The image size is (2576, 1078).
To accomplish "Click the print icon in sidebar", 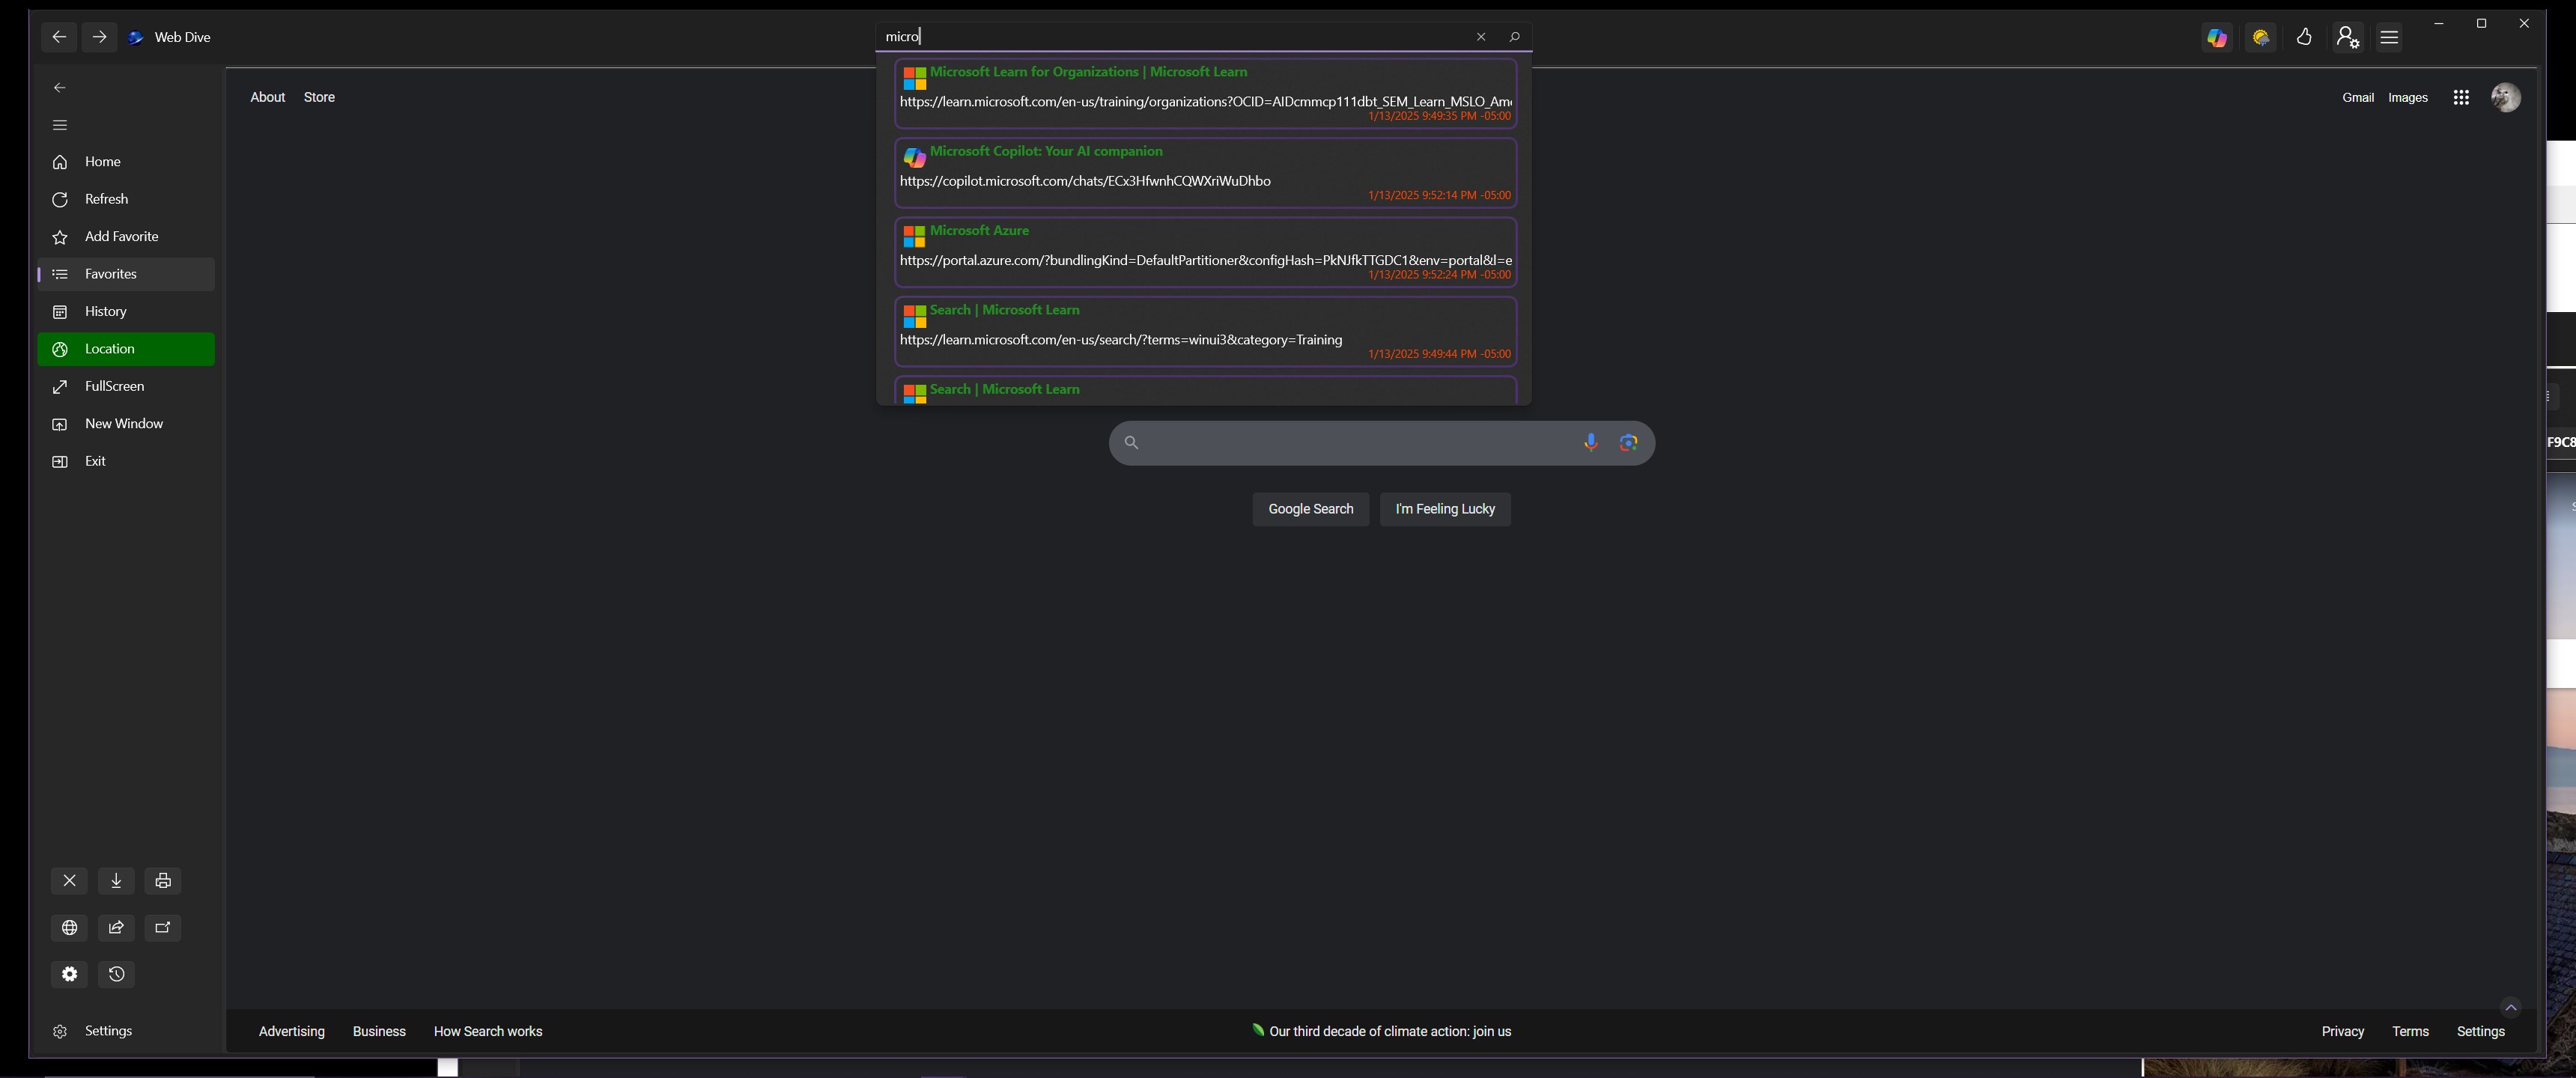I will pyautogui.click(x=163, y=880).
